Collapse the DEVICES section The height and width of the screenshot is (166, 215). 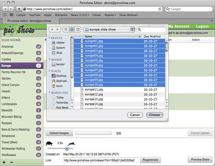(49, 38)
